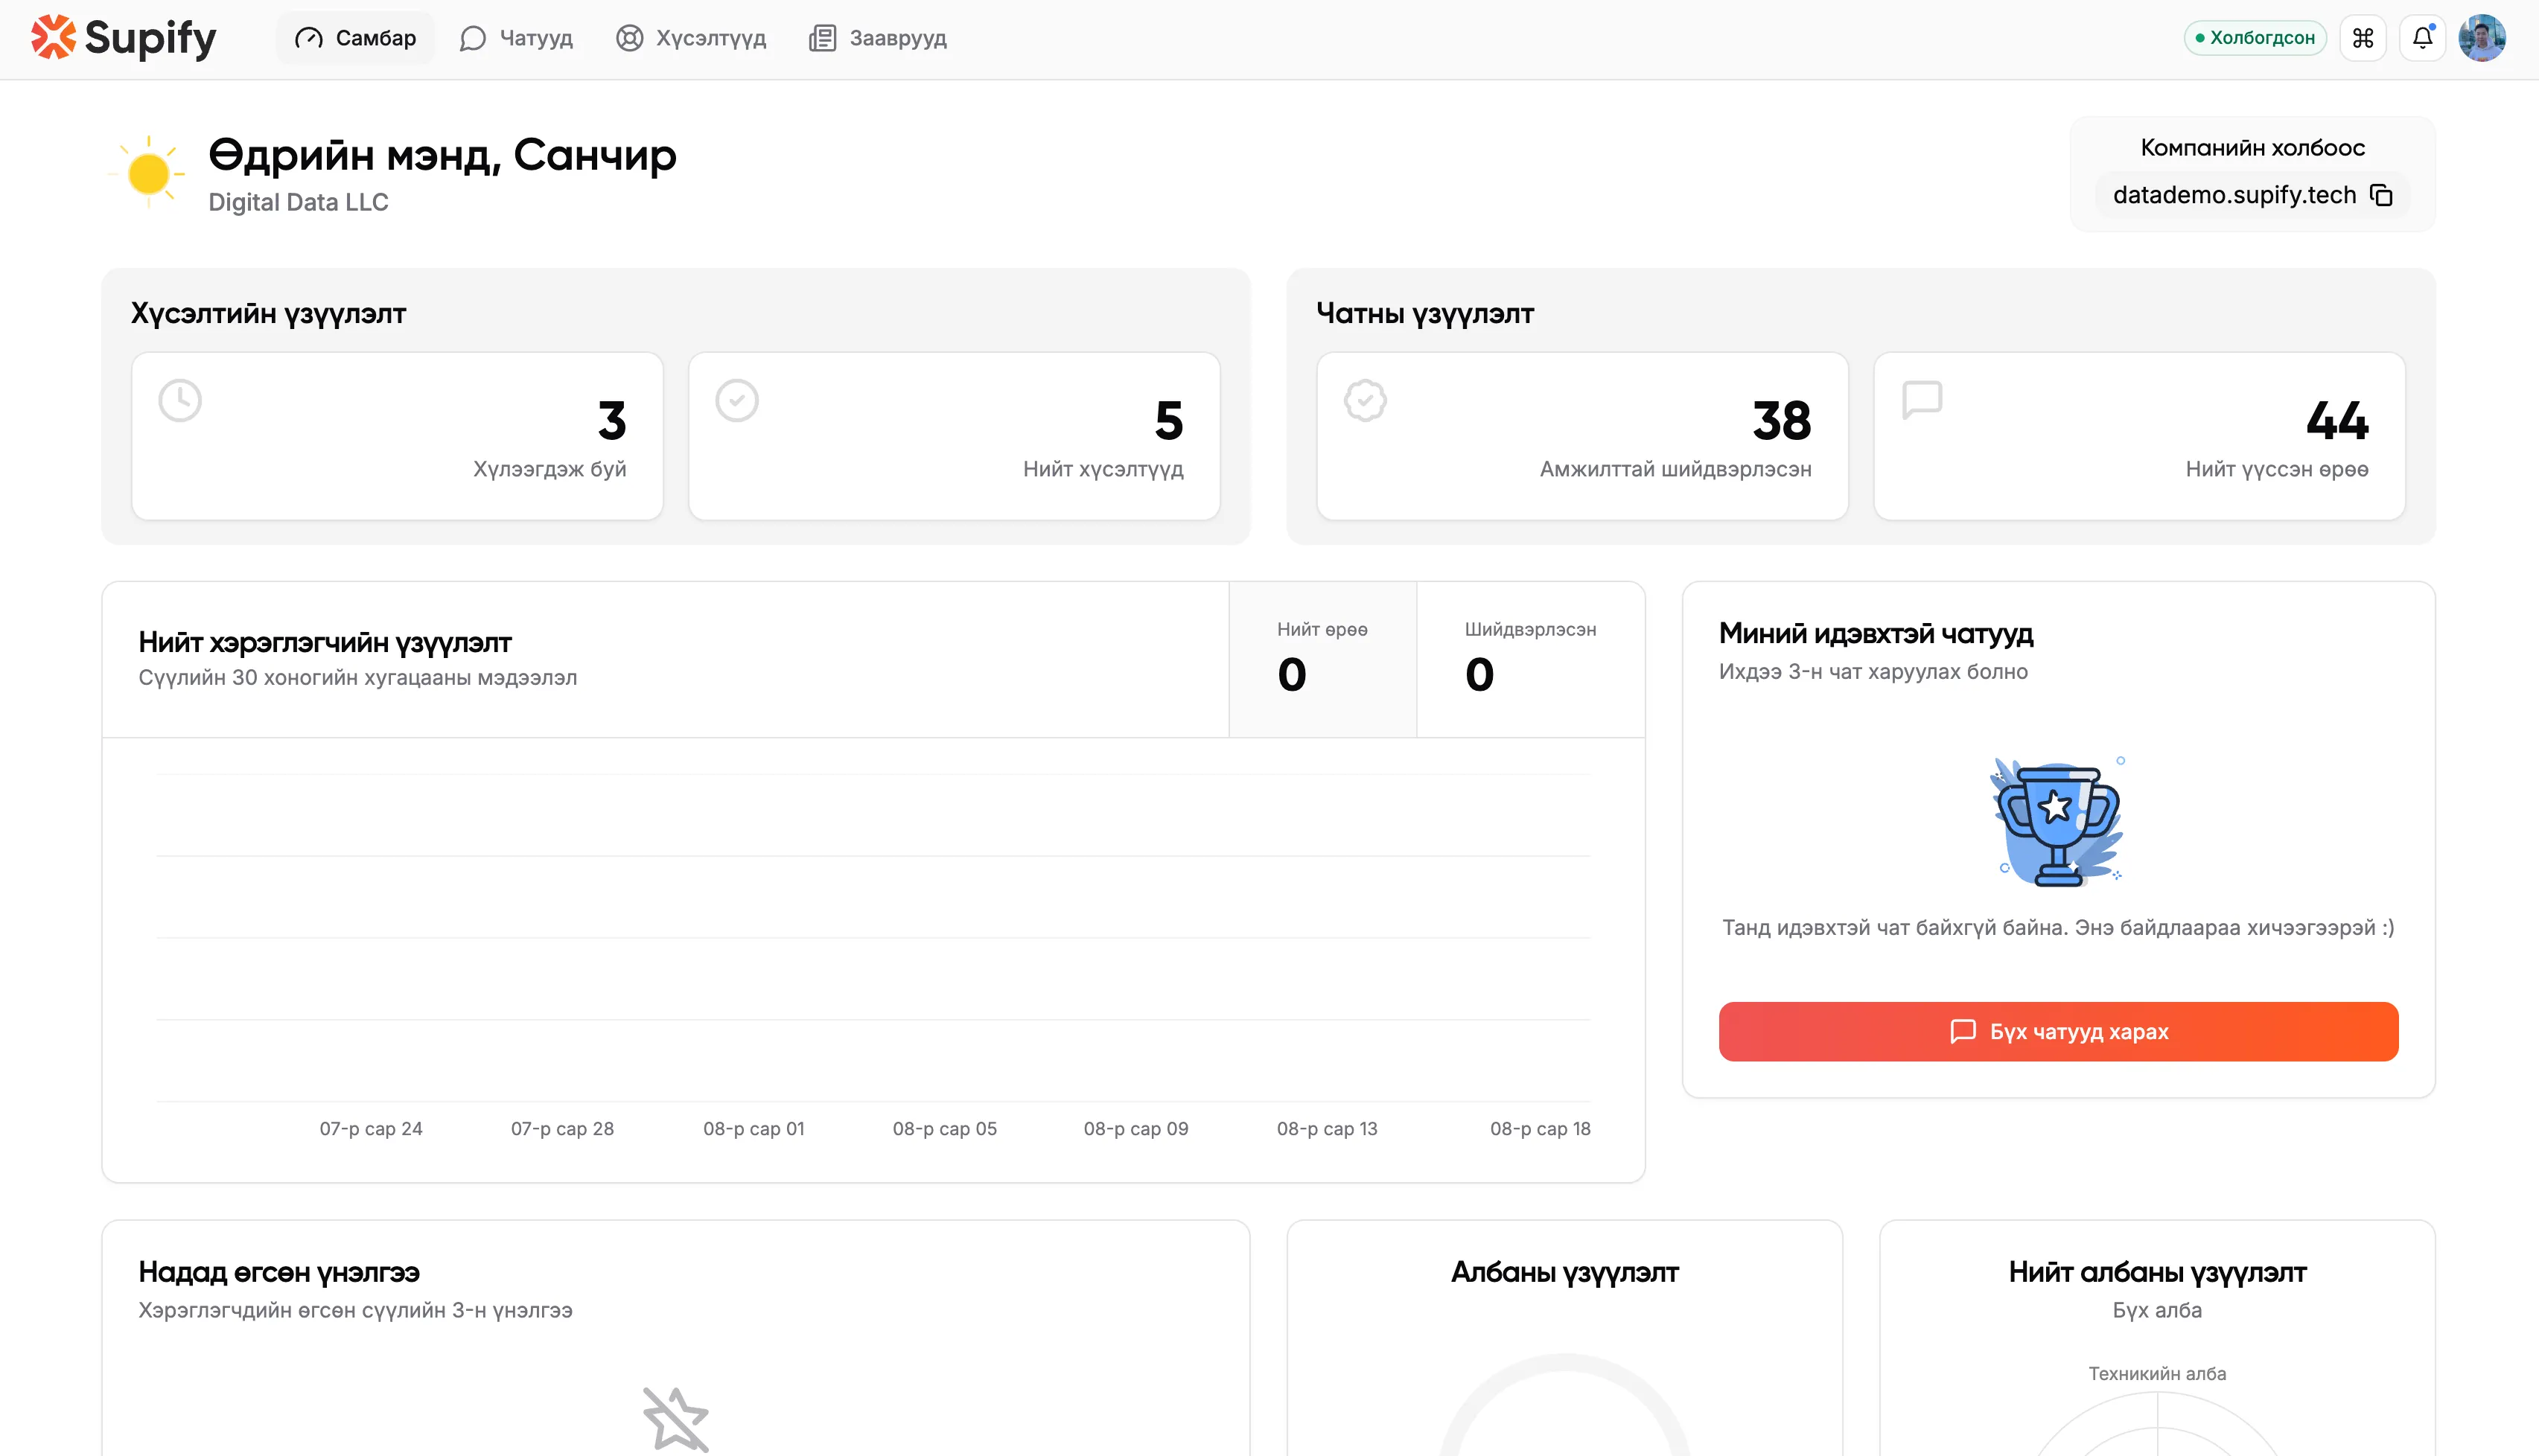
Task: Switch to the Самбар tab
Action: (x=355, y=38)
